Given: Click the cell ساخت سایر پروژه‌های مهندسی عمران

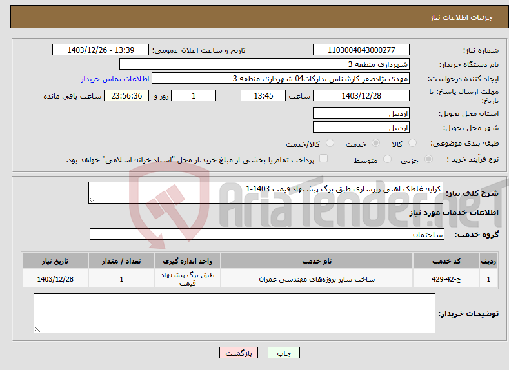Looking at the screenshot, I should point(317,279).
